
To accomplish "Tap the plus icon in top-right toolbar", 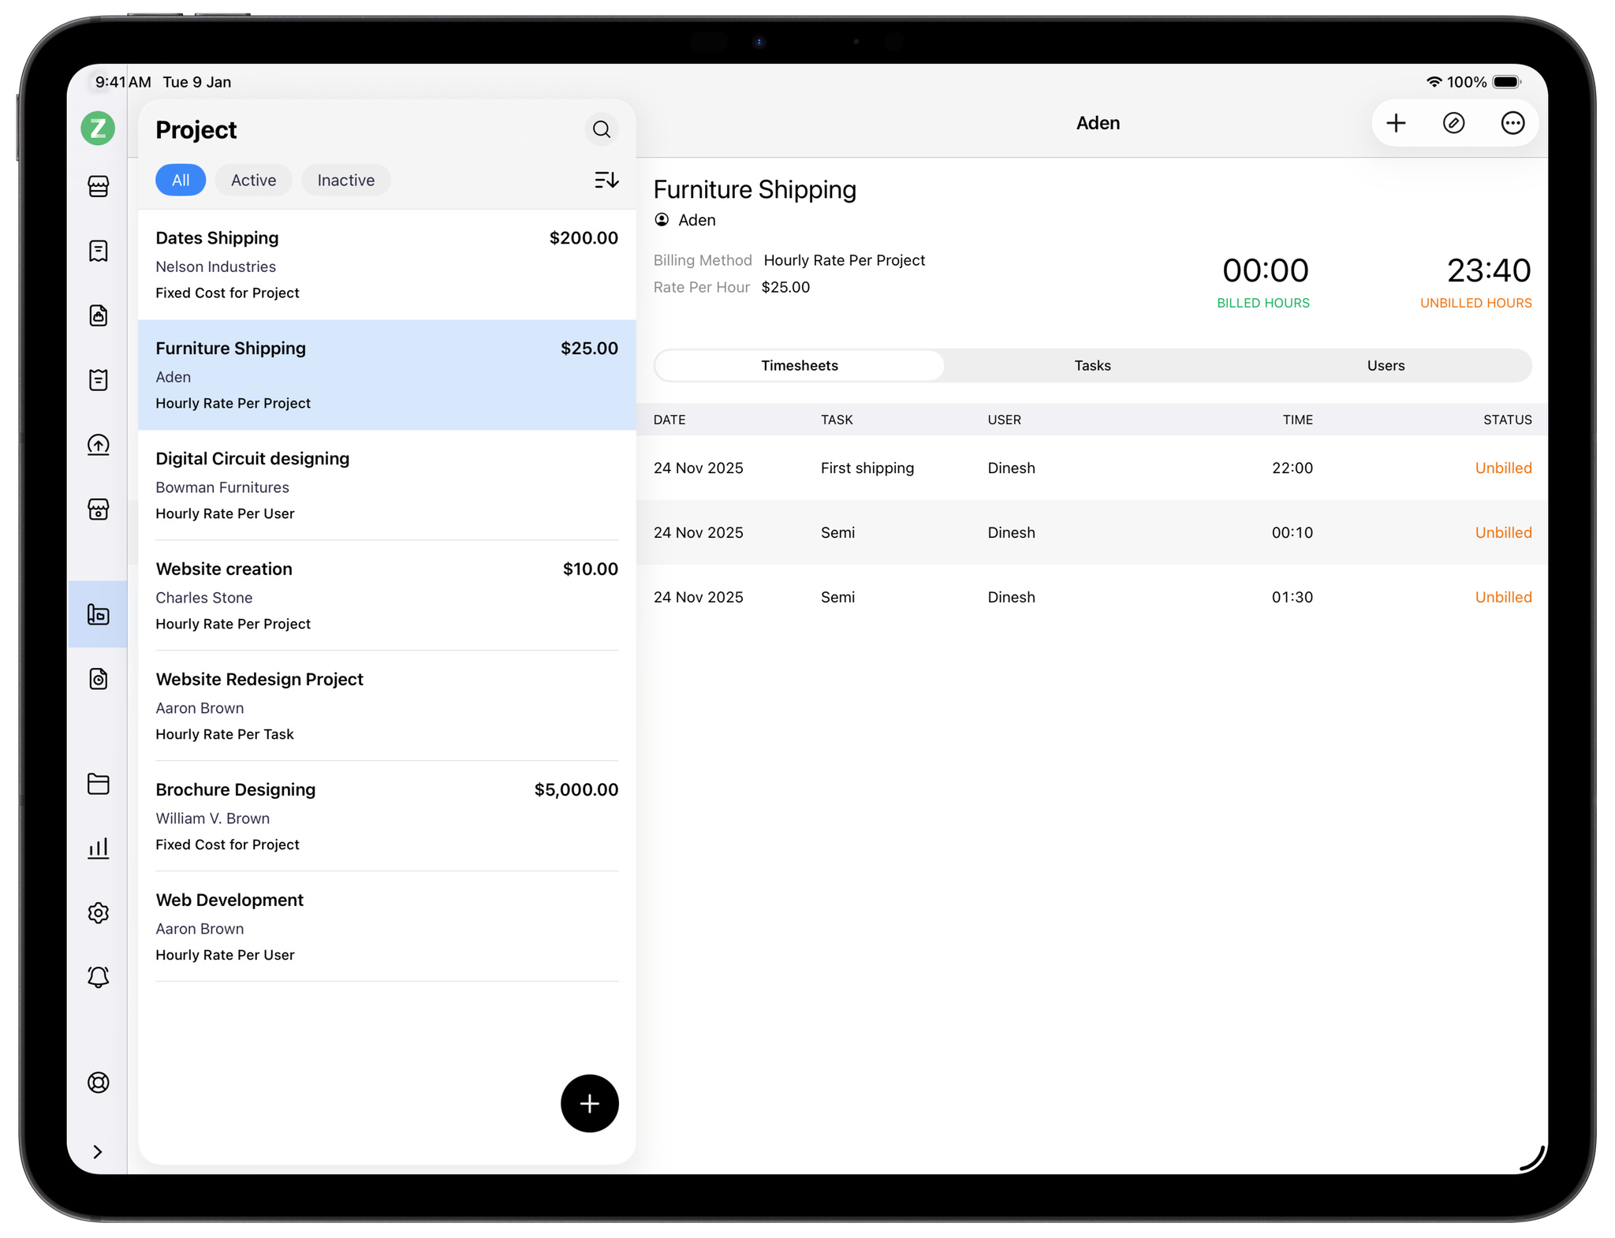I will click(x=1396, y=123).
